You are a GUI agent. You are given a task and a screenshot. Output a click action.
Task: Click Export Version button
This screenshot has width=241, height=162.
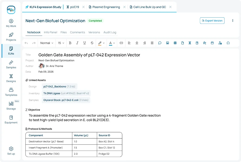point(212,21)
